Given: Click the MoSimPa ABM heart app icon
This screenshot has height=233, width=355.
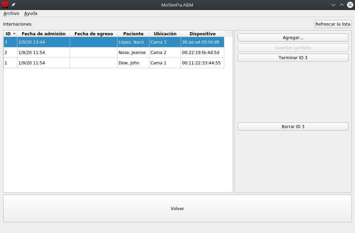Looking at the screenshot, I should point(5,5).
